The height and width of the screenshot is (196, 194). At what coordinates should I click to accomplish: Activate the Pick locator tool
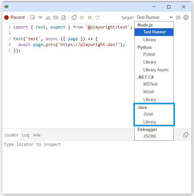[33, 17]
